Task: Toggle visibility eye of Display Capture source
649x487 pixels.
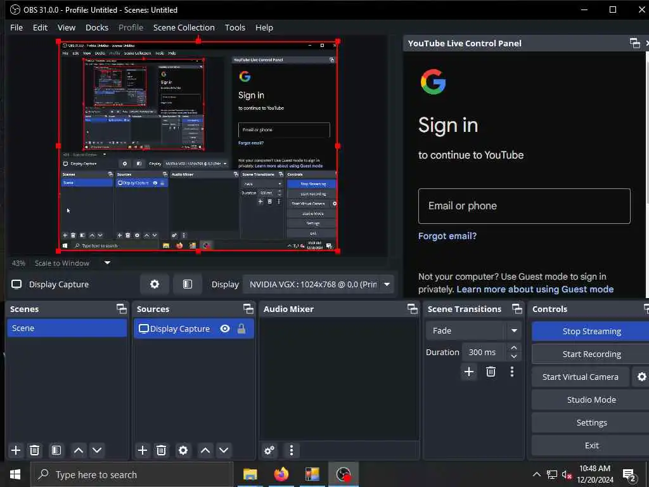Action: point(225,329)
